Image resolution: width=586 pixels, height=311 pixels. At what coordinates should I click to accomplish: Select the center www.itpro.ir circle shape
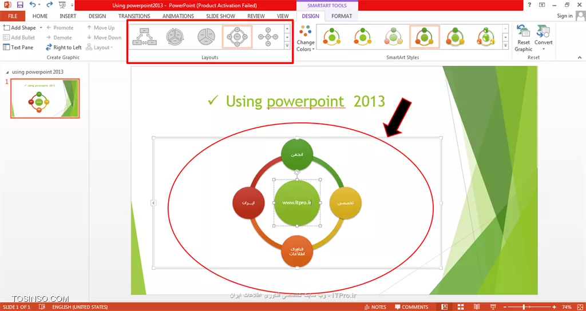[297, 202]
